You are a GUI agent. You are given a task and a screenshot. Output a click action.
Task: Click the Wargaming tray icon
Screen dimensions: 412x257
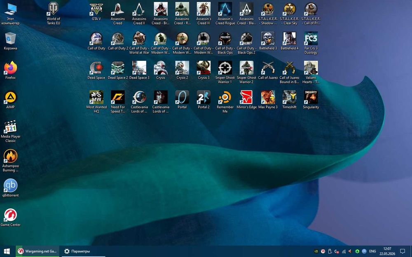click(x=323, y=251)
